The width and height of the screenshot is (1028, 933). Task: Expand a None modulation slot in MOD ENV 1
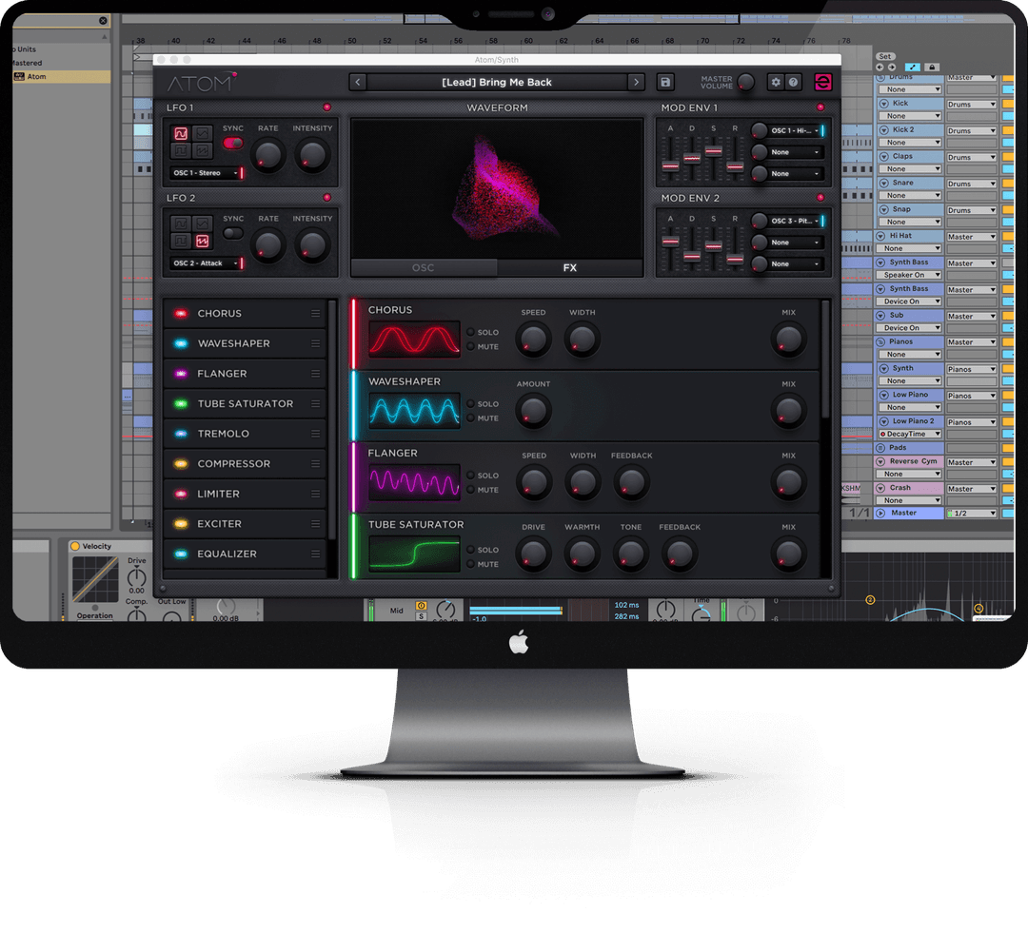click(794, 152)
